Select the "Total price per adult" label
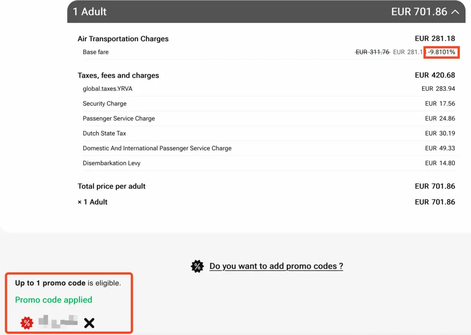This screenshot has width=471, height=335. click(111, 186)
